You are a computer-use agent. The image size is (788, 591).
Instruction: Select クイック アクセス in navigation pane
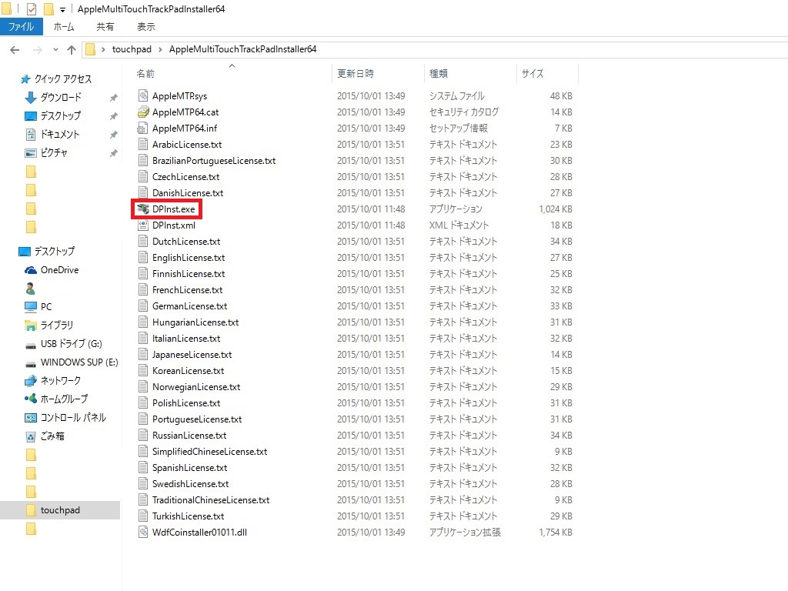click(63, 79)
